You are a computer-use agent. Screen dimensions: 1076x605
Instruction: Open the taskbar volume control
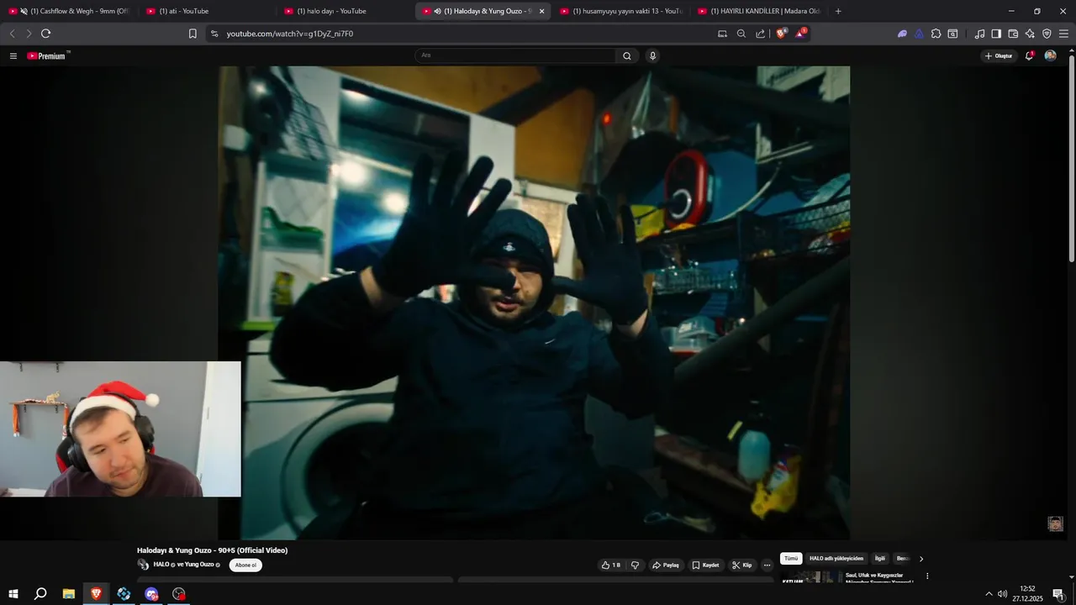click(1002, 594)
